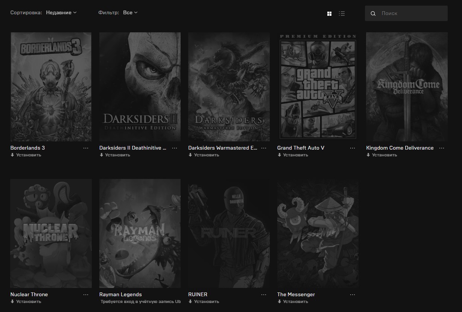Open the three-dot menu for Kingdom Come Deliverance
Viewport: 462px width, 312px height.
coord(442,148)
